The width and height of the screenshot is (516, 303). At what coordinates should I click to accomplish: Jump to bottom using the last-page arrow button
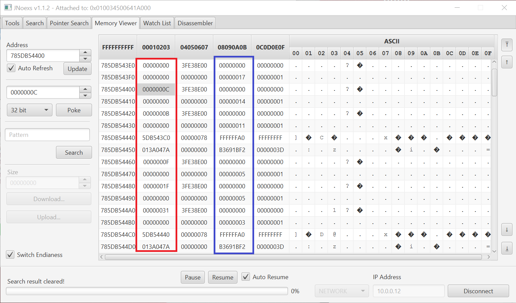[x=507, y=249]
